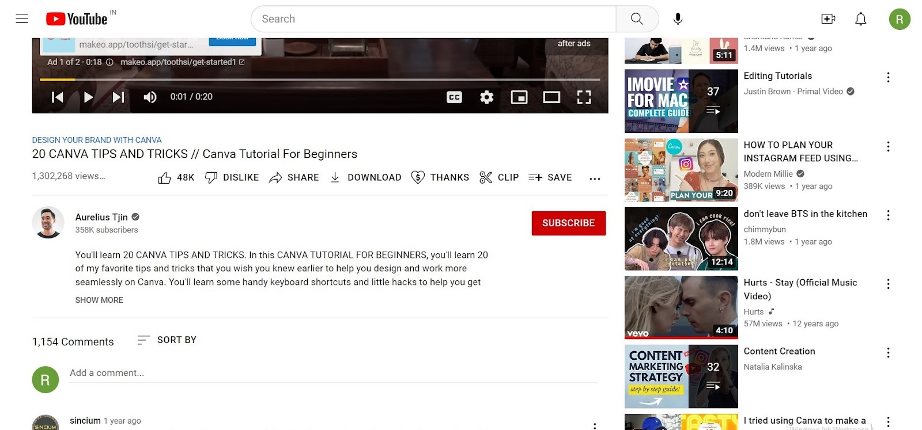
Task: Click the Add a comment field
Action: (334, 373)
